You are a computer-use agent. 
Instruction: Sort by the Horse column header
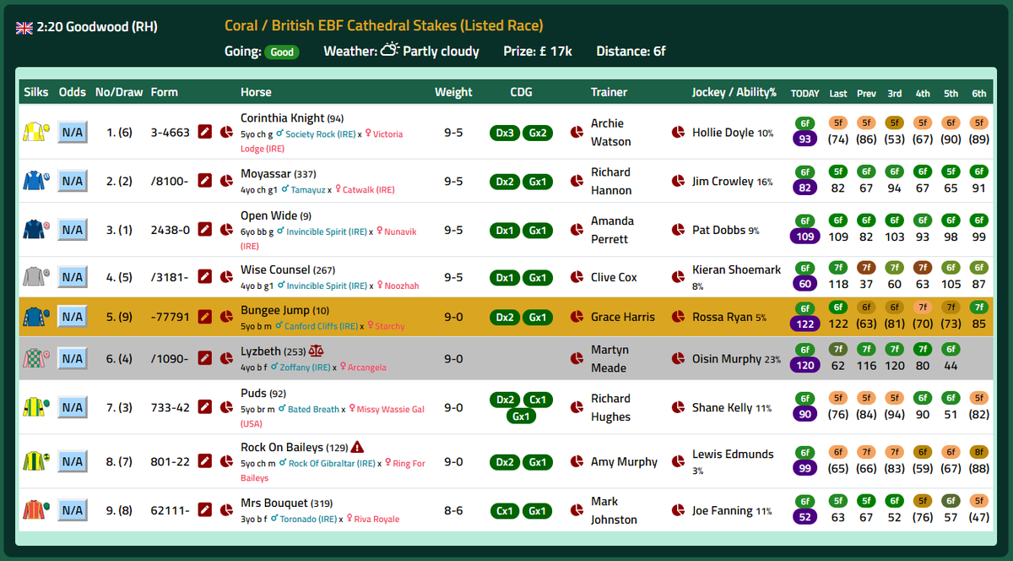pos(256,92)
